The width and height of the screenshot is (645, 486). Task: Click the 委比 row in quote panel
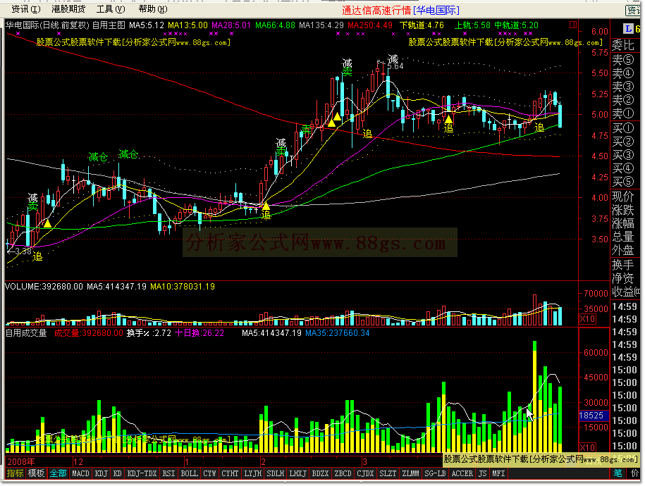pos(623,45)
